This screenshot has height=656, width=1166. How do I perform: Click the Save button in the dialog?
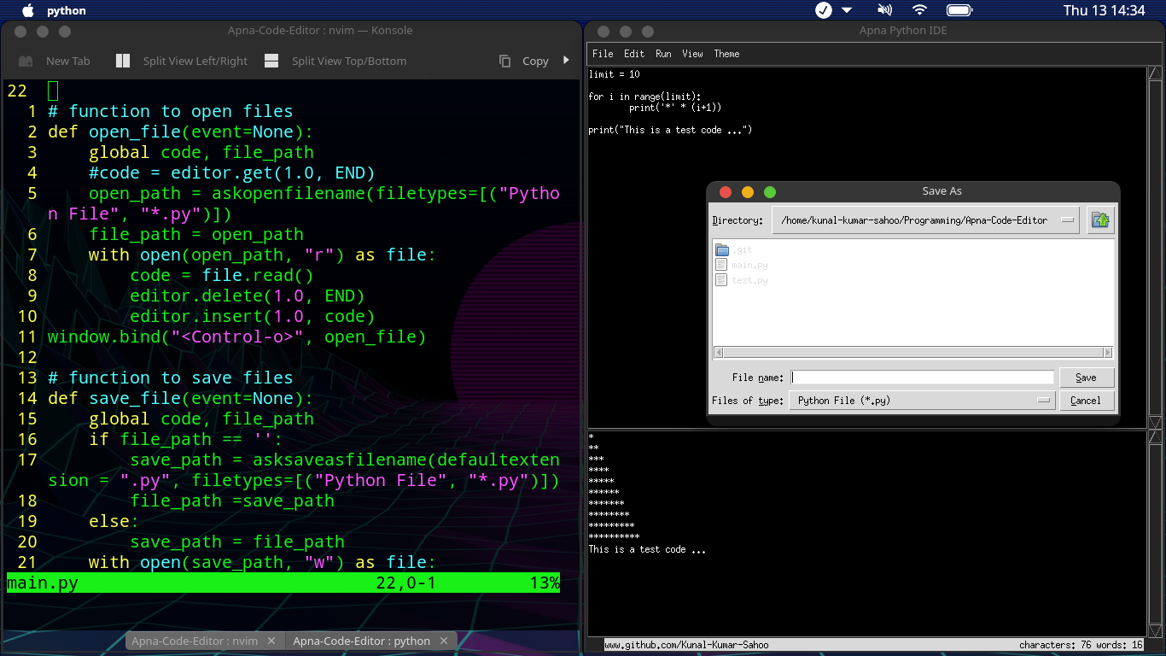[1087, 378]
